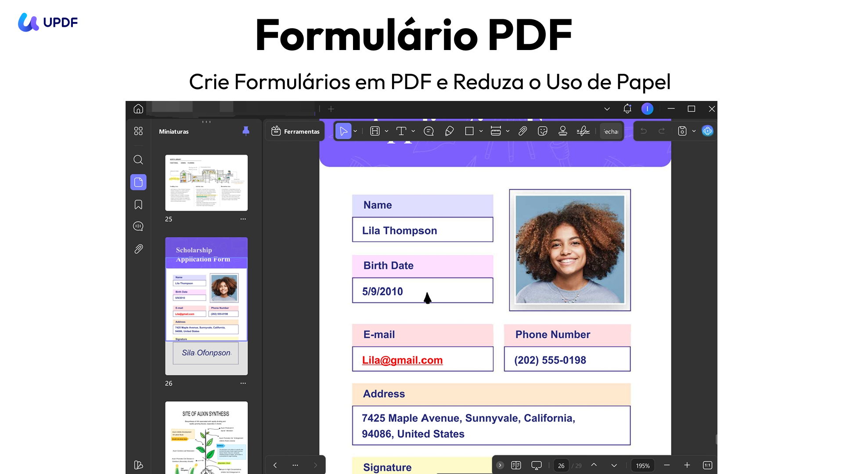Select the Site of Auxin Synthesis thumbnail

click(206, 438)
